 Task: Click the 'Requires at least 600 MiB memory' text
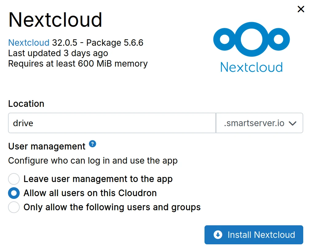coord(78,64)
